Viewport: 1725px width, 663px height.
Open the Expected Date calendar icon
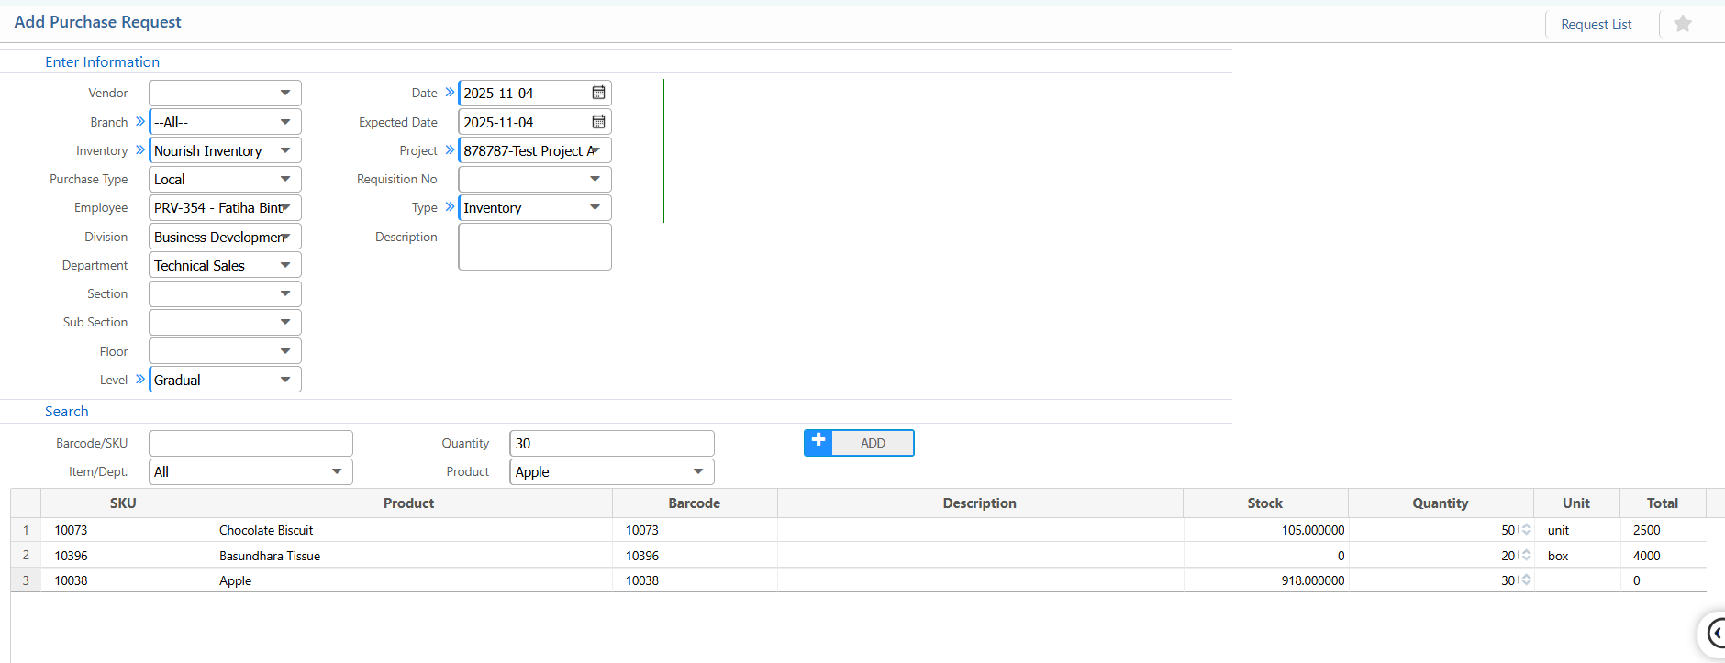[598, 122]
